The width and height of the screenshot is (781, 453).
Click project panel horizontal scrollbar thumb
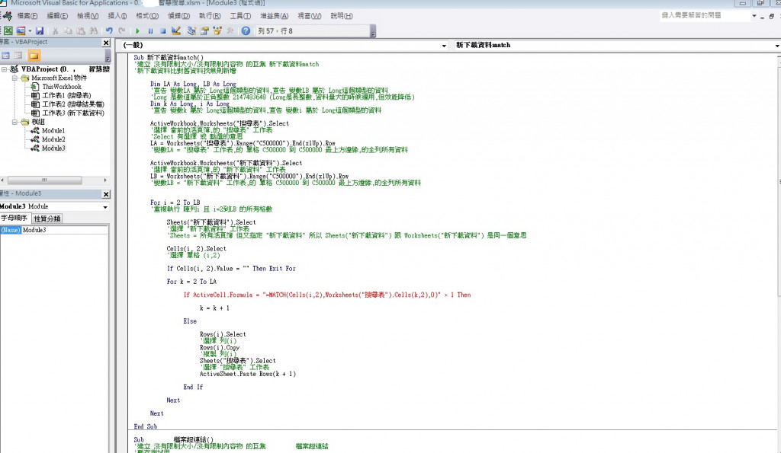[45, 180]
